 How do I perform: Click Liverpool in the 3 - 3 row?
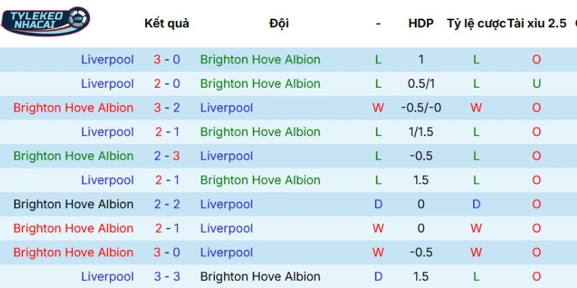[x=107, y=276]
